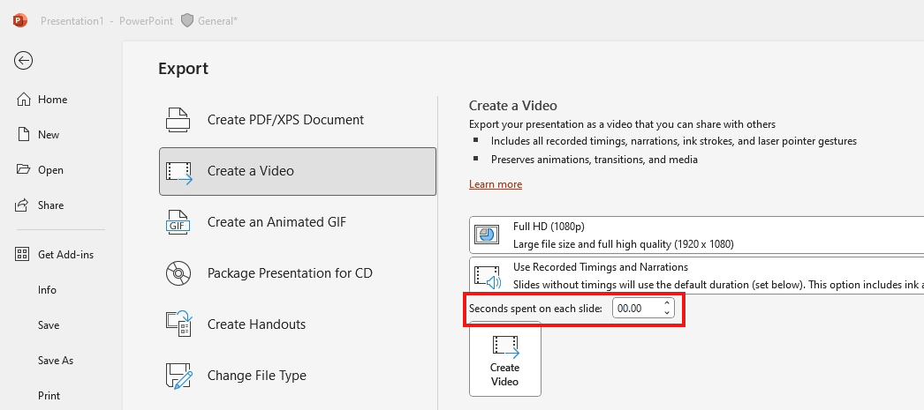Viewport: 924px width, 410px height.
Task: Click the Package for CD disc icon
Action: coord(178,273)
